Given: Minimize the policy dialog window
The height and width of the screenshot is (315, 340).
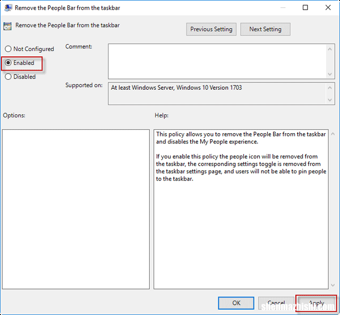Looking at the screenshot, I should [x=283, y=7].
